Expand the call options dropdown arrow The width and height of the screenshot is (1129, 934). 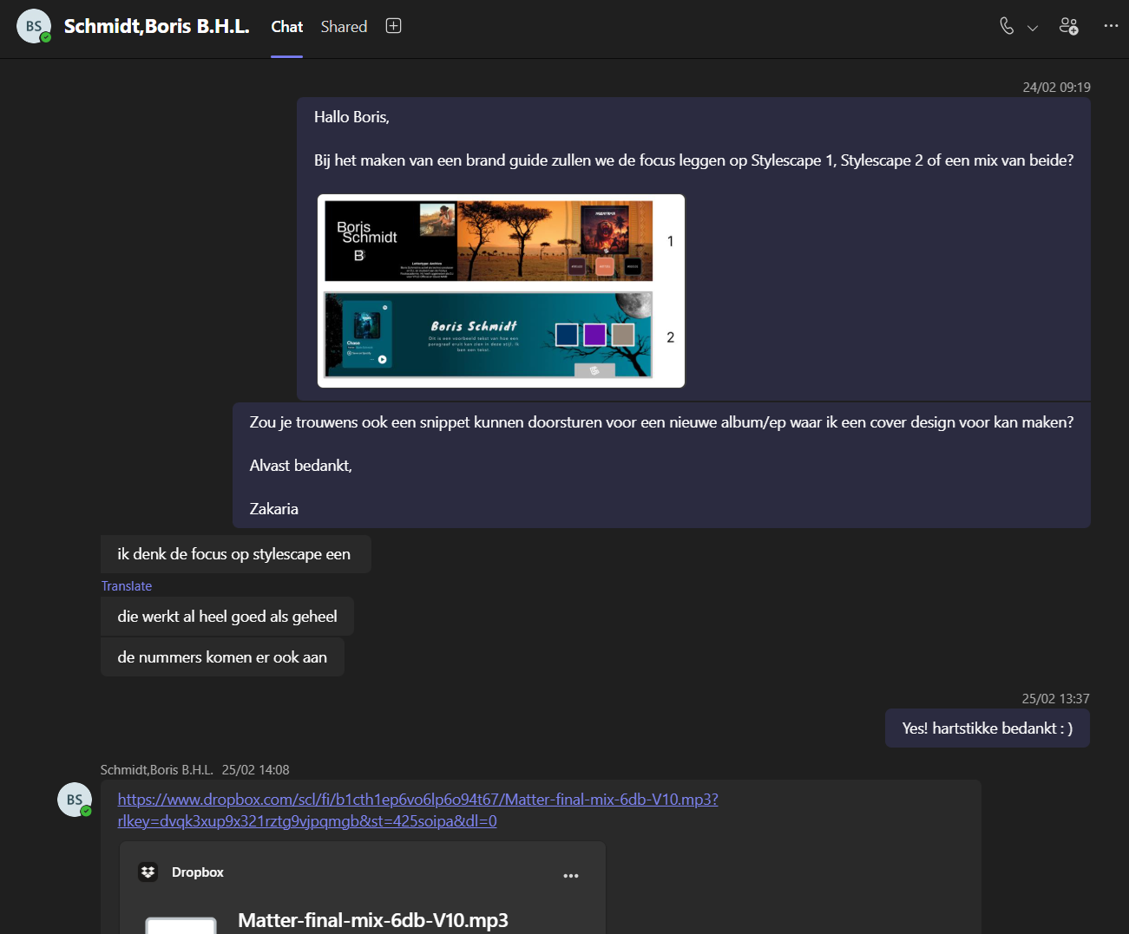pyautogui.click(x=1033, y=28)
